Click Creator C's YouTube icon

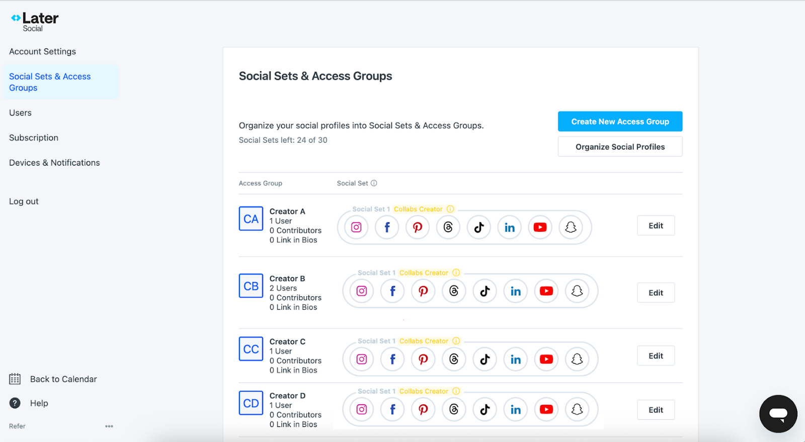coord(546,359)
